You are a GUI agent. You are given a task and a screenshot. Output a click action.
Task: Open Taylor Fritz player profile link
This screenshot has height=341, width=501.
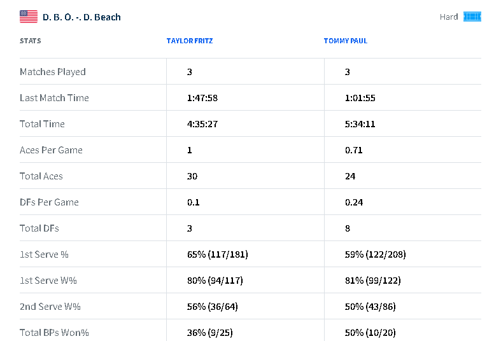coord(190,41)
